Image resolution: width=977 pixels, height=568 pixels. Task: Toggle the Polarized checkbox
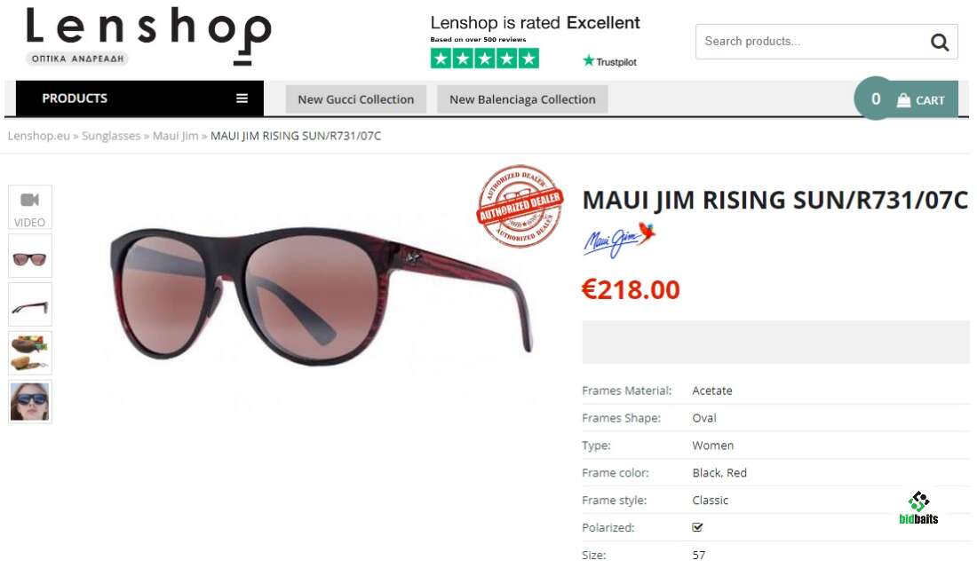[x=697, y=527]
